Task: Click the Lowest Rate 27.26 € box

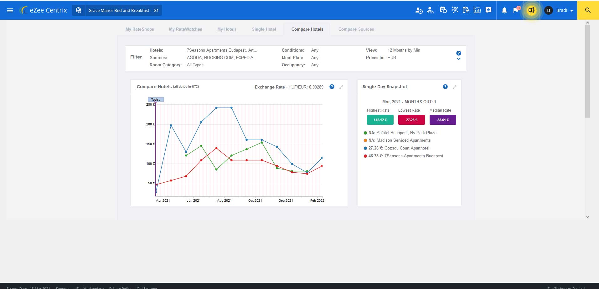Action: (411, 120)
